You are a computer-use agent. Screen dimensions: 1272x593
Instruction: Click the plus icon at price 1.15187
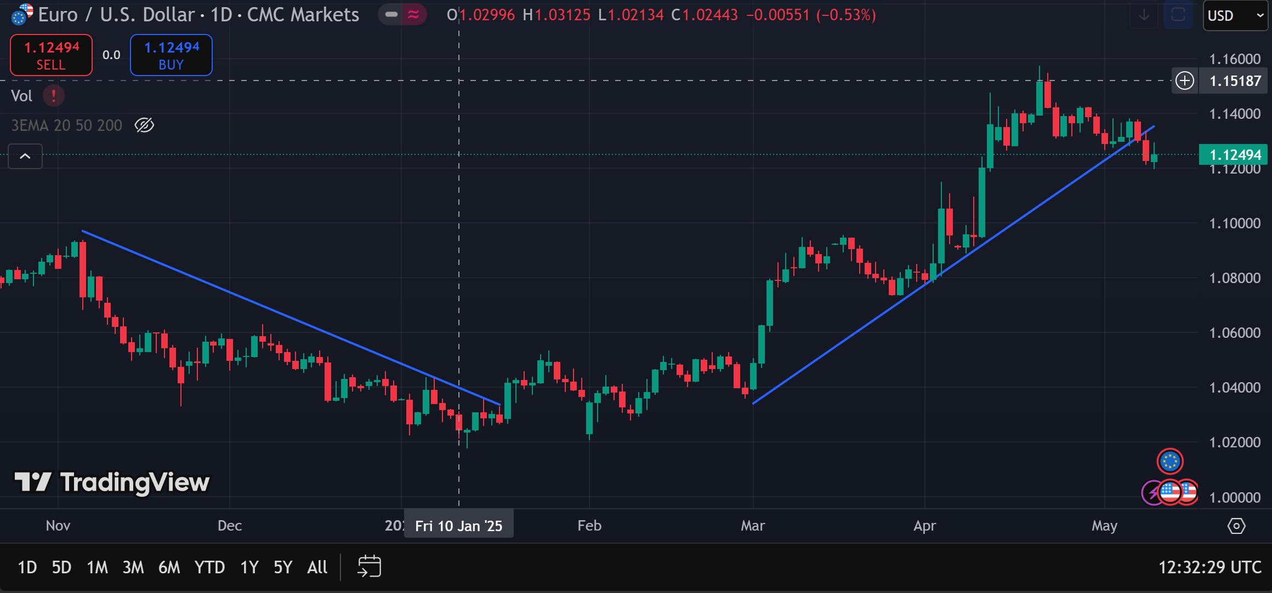tap(1185, 81)
